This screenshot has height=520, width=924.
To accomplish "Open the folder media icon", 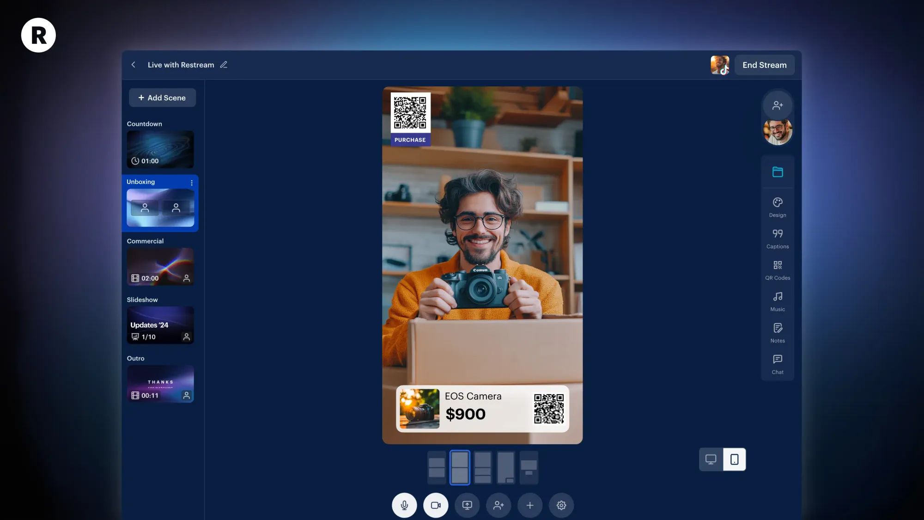I will coord(778,172).
